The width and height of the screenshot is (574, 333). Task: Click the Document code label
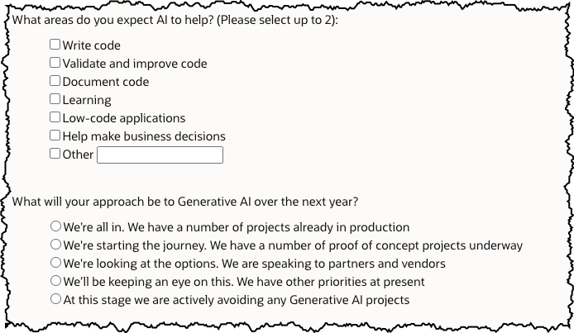coord(106,82)
